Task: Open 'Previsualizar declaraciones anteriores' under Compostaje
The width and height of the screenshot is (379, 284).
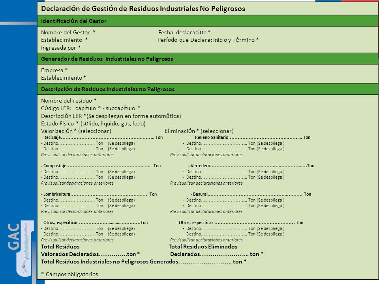Action: point(77,183)
